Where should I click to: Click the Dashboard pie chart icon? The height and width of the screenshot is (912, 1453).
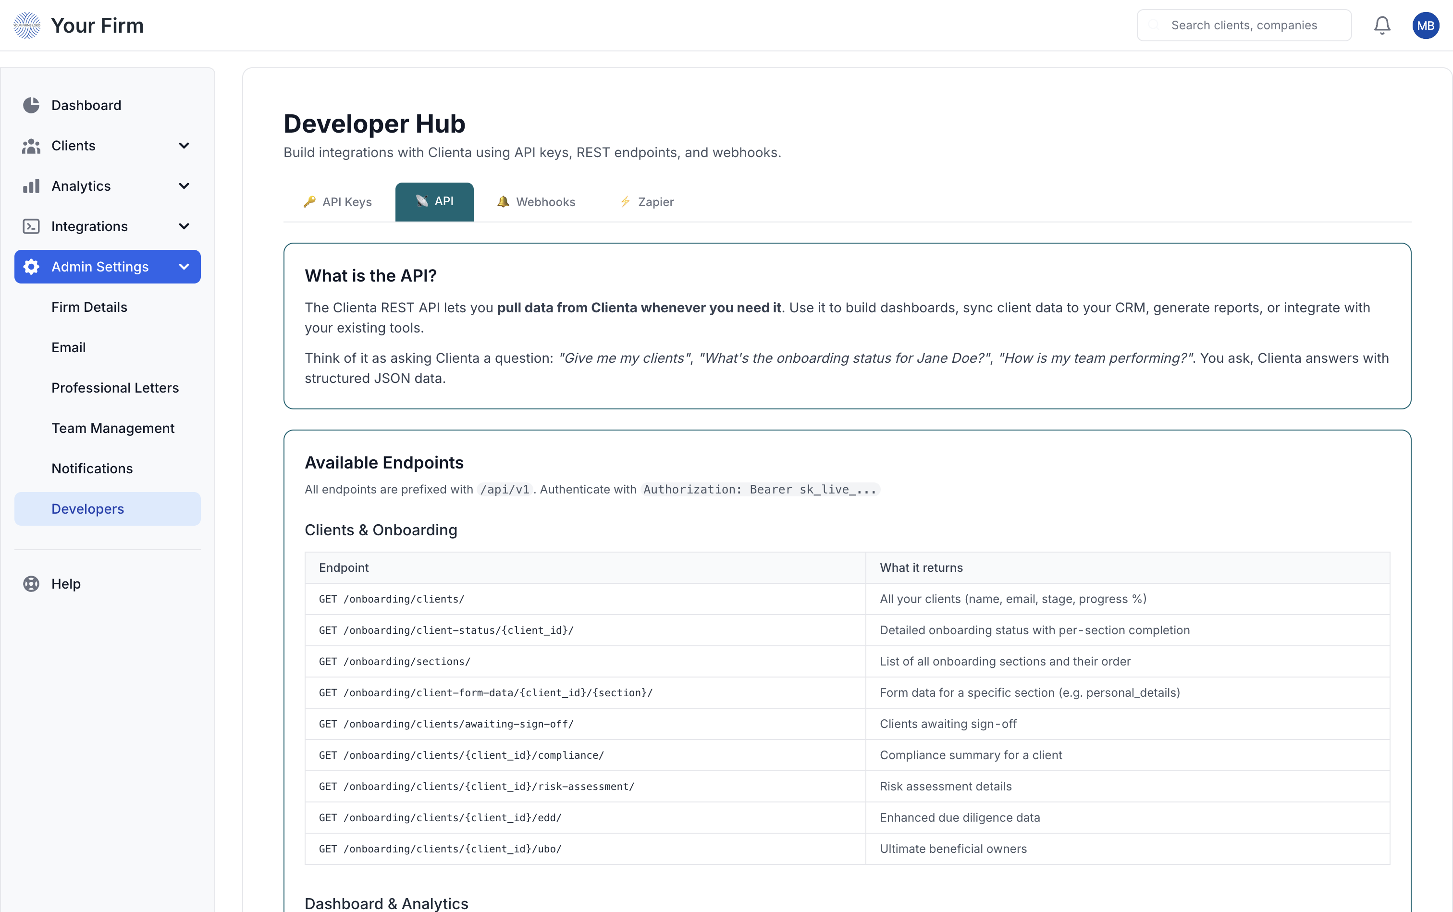tap(31, 105)
